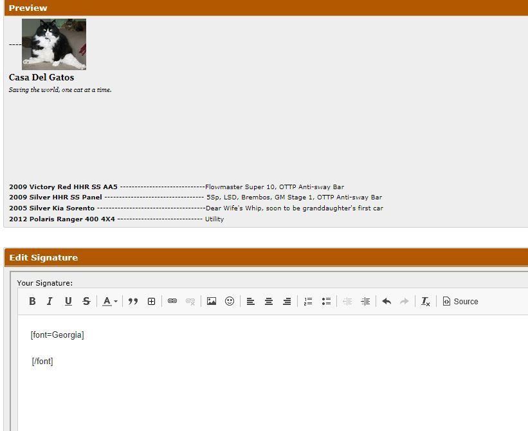The width and height of the screenshot is (528, 431).
Task: Toggle italic formatting button
Action: pyautogui.click(x=50, y=301)
